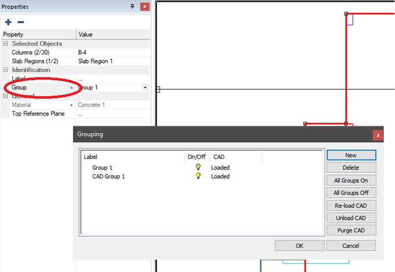395x272 pixels.
Task: Click the Re-load CAD button
Action: pos(351,205)
